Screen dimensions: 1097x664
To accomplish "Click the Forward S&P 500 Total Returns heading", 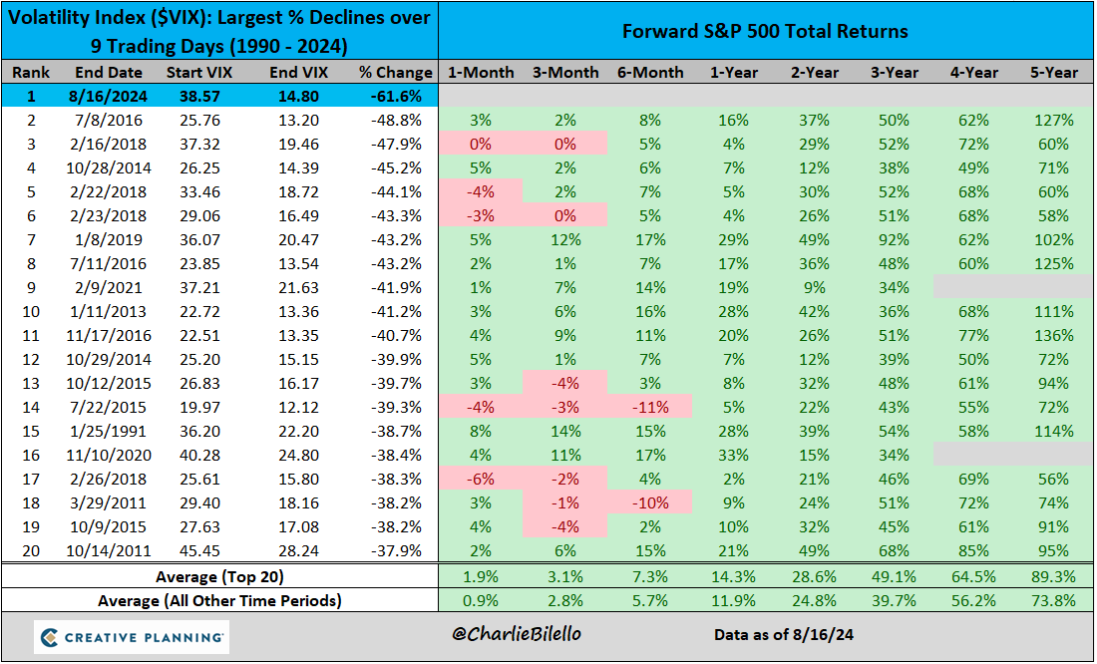I will [765, 31].
